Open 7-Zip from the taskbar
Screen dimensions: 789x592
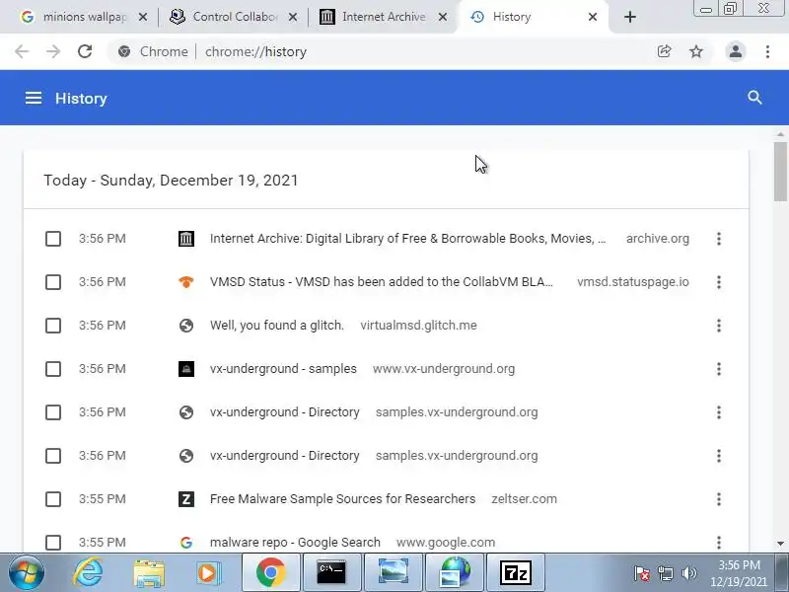516,572
